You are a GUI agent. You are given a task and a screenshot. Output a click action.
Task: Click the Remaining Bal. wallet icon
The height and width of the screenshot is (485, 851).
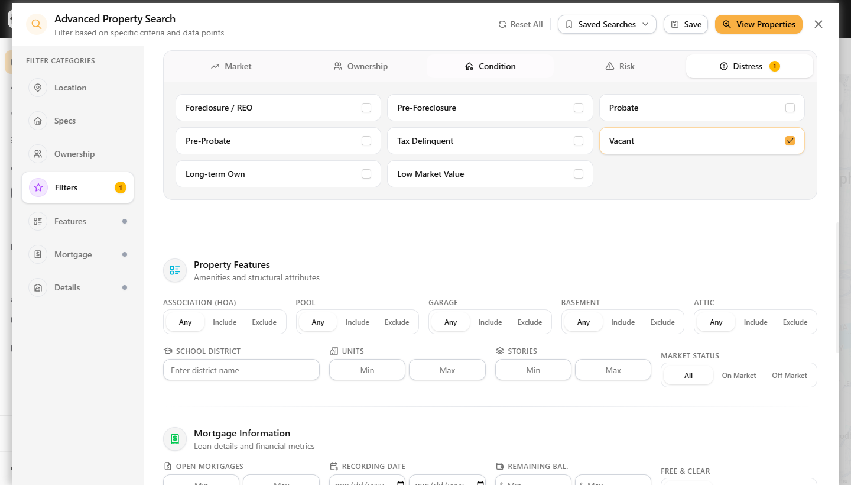(x=500, y=466)
